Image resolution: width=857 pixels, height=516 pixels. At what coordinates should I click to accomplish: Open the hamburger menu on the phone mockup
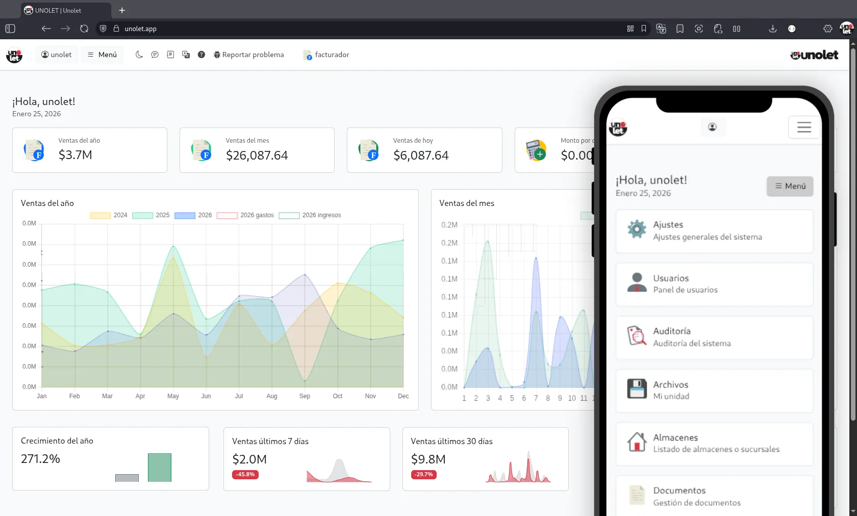pos(804,127)
